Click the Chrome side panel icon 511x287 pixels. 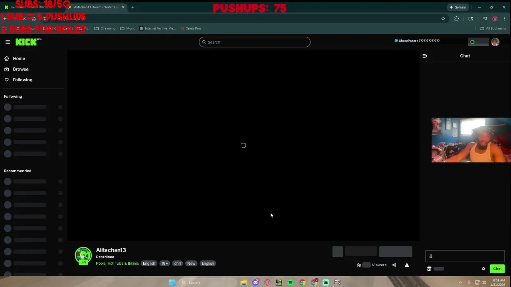[471, 18]
